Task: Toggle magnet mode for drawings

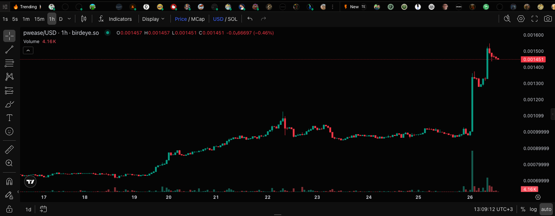Action: click(x=9, y=181)
